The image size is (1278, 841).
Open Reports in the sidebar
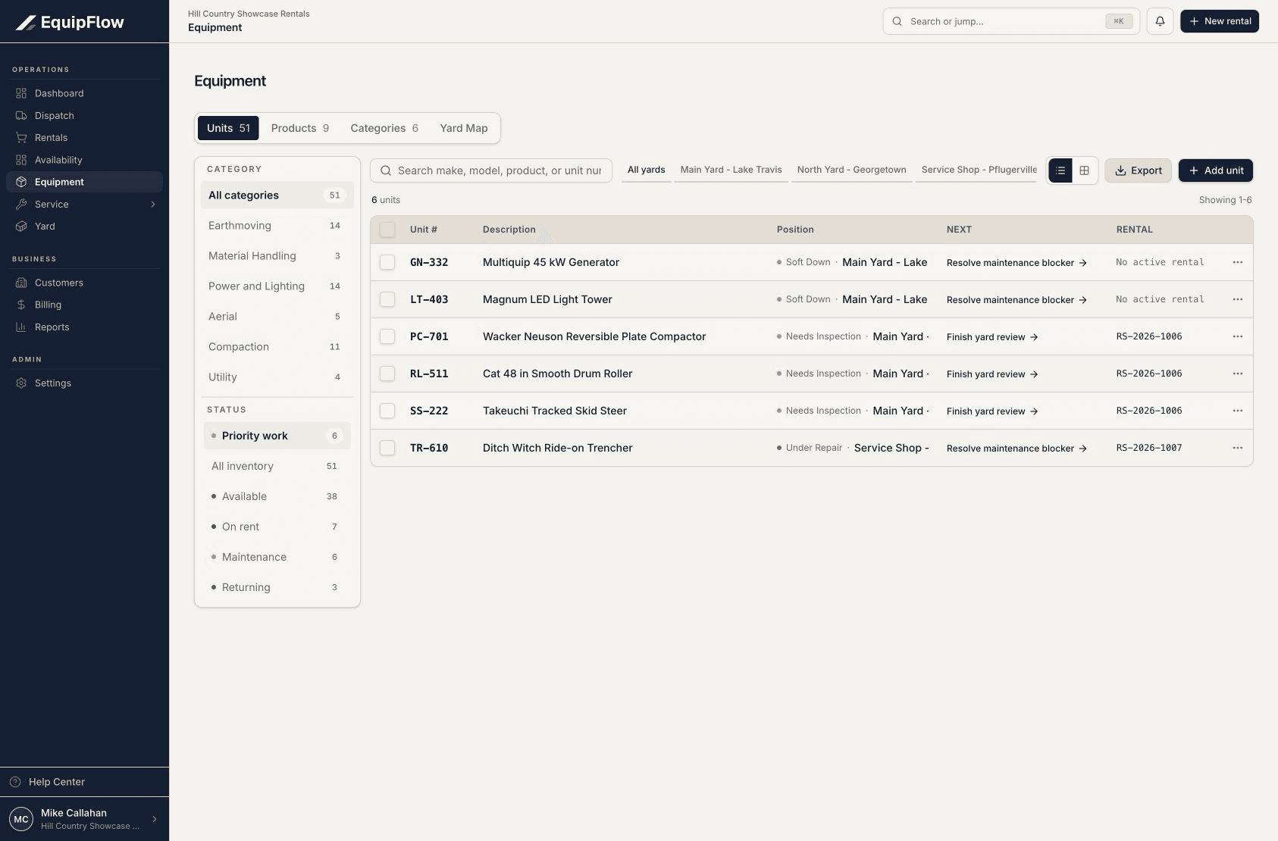point(84,327)
